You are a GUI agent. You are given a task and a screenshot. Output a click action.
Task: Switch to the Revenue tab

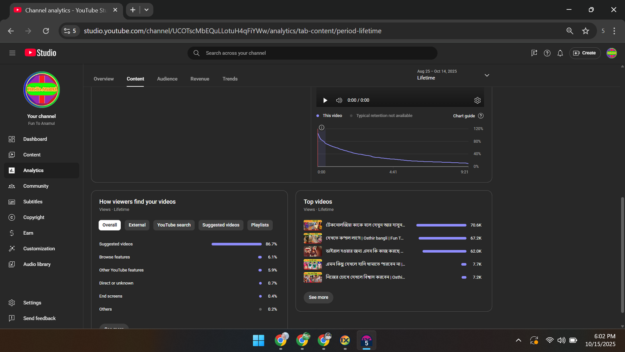coord(200,79)
